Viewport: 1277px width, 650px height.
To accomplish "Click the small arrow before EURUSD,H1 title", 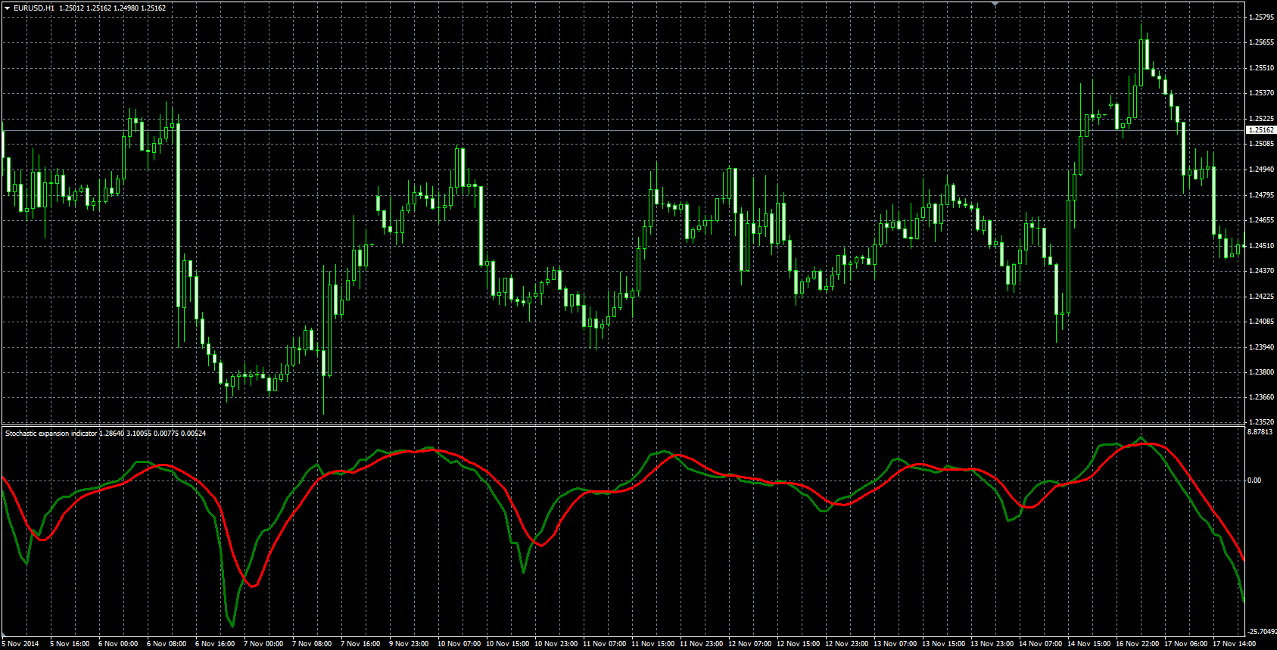I will (7, 8).
